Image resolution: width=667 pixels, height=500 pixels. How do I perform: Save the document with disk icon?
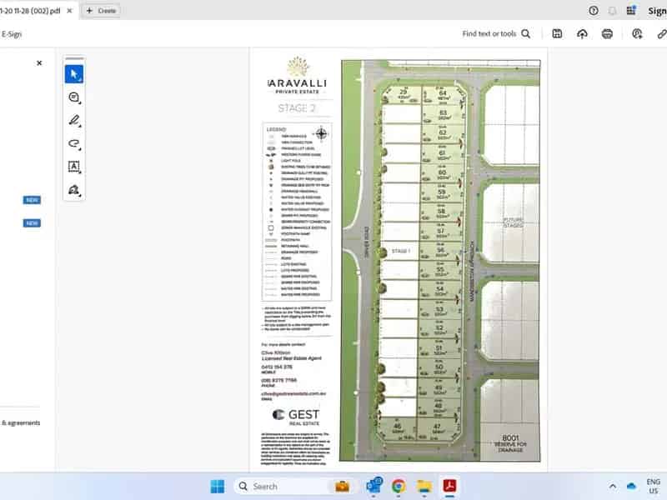click(557, 33)
